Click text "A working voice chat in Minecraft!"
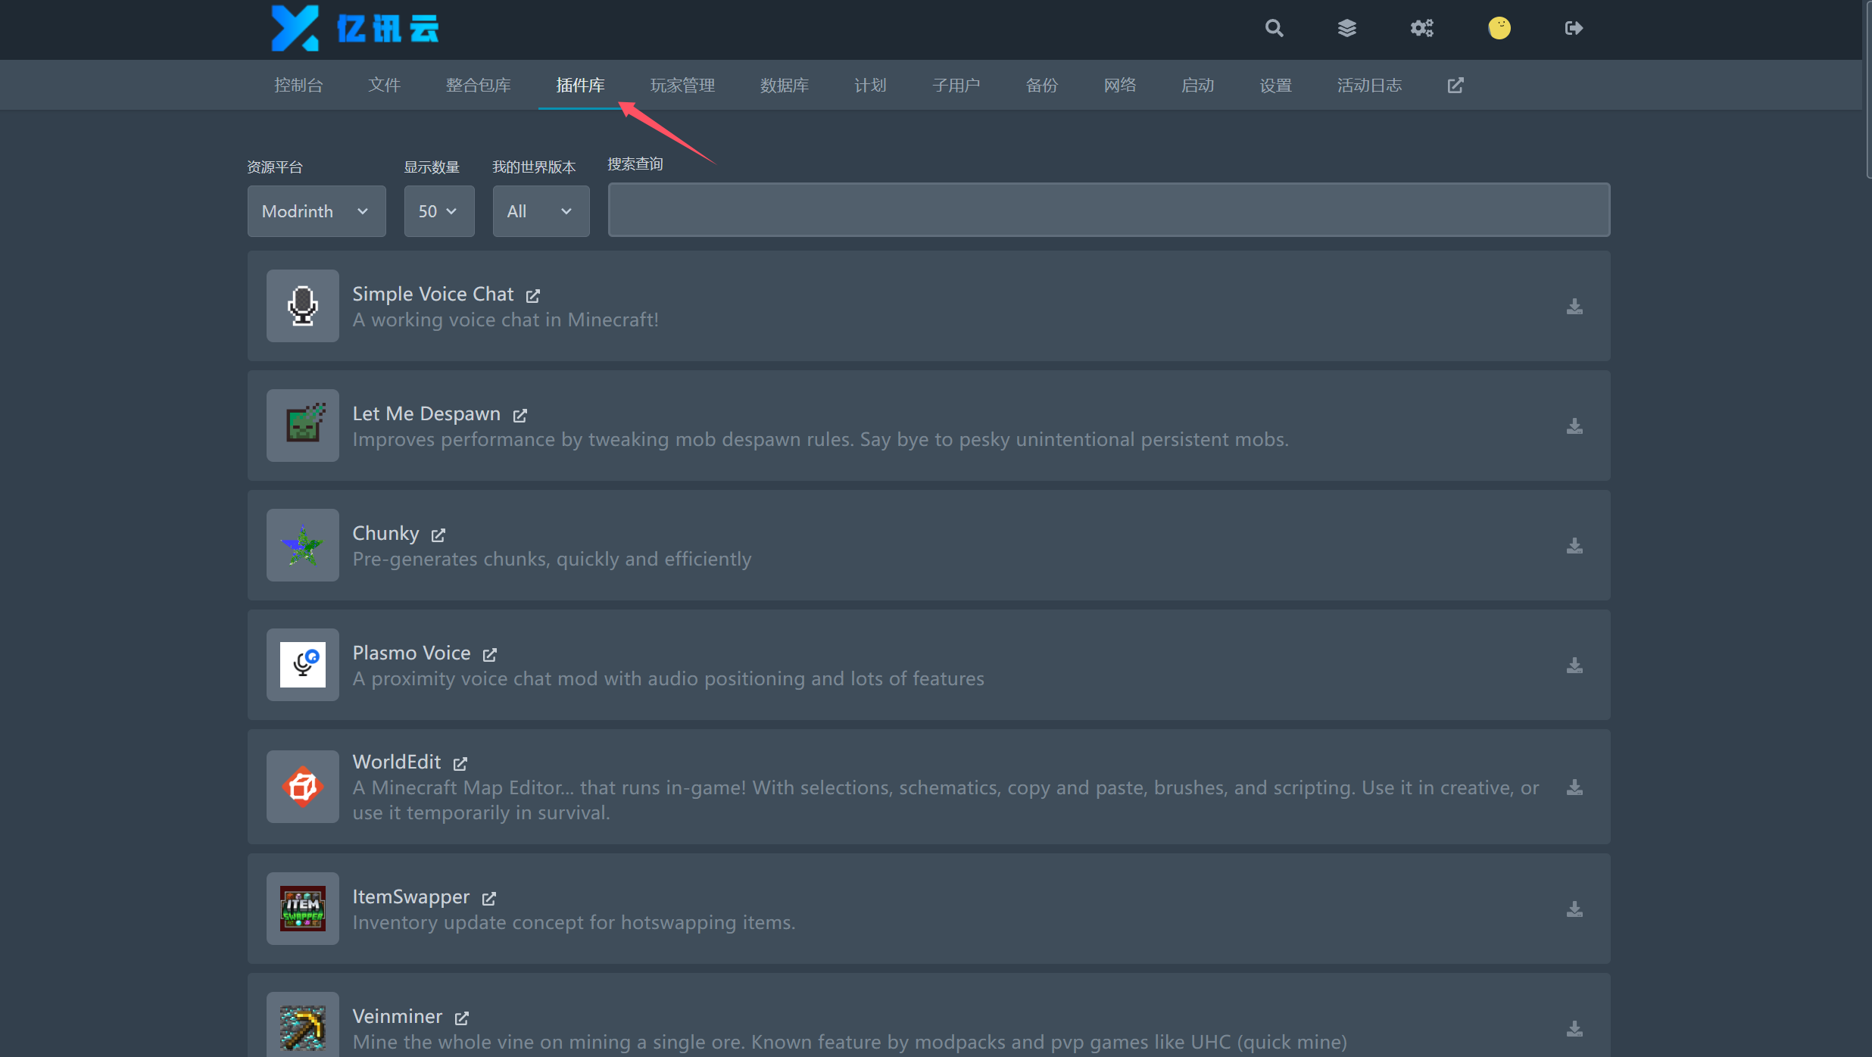Screen dimensions: 1872x1057 pyautogui.click(x=505, y=320)
